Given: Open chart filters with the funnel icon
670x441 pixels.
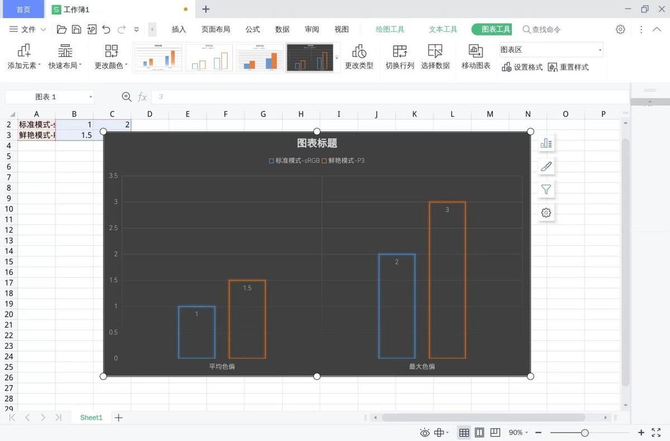Looking at the screenshot, I should click(x=545, y=189).
